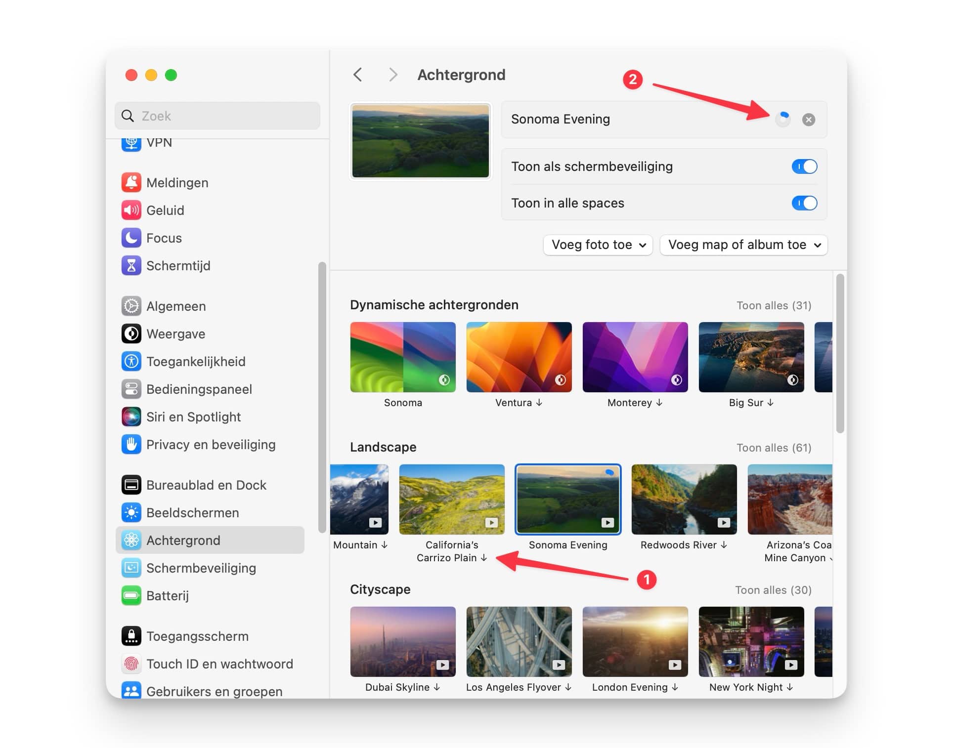Select the Siri en Spotlight icon
Viewport: 953px width, 748px height.
131,417
